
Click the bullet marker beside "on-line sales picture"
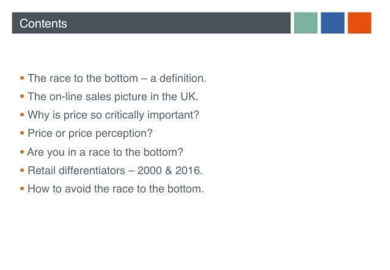pos(22,97)
